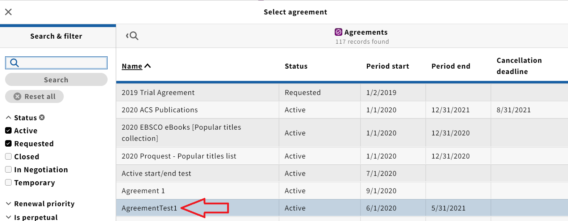This screenshot has height=221, width=568.
Task: Collapse the search and filter pane icon
Action: click(x=132, y=36)
